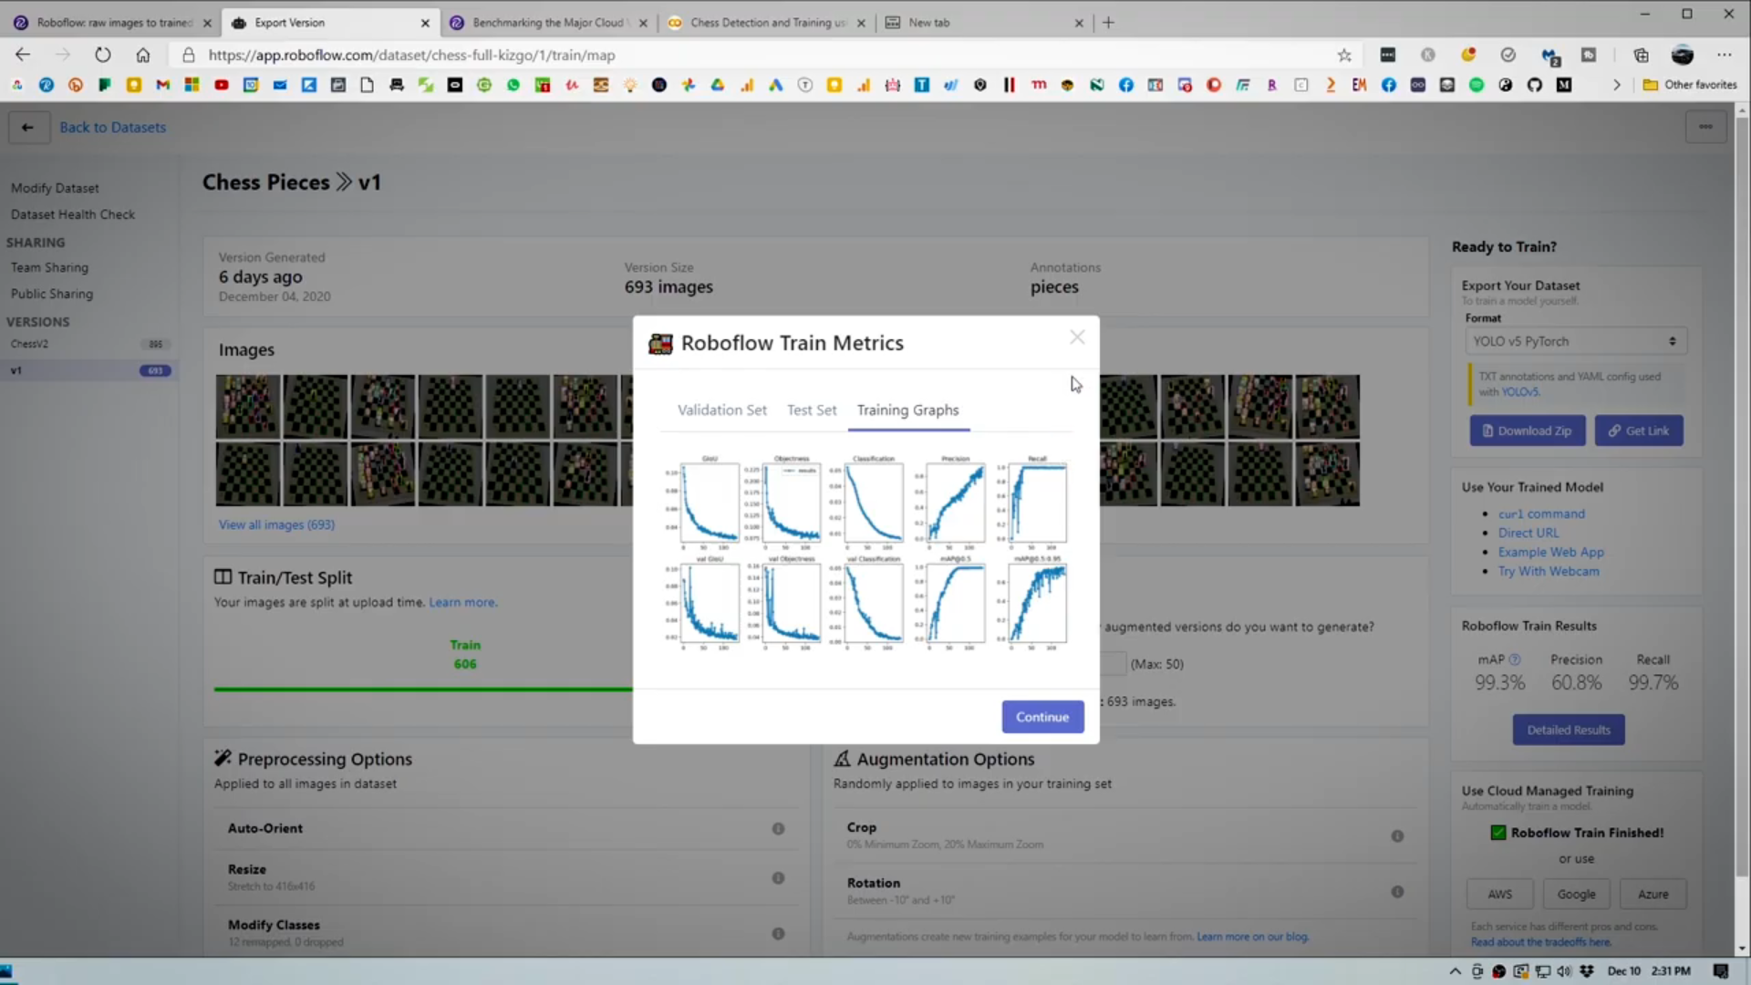Select the ChessV2 version
Viewport: 1751px width, 985px height.
(x=88, y=344)
